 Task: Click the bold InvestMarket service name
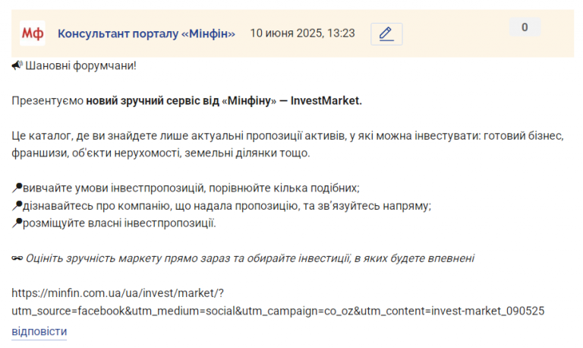coord(326,100)
